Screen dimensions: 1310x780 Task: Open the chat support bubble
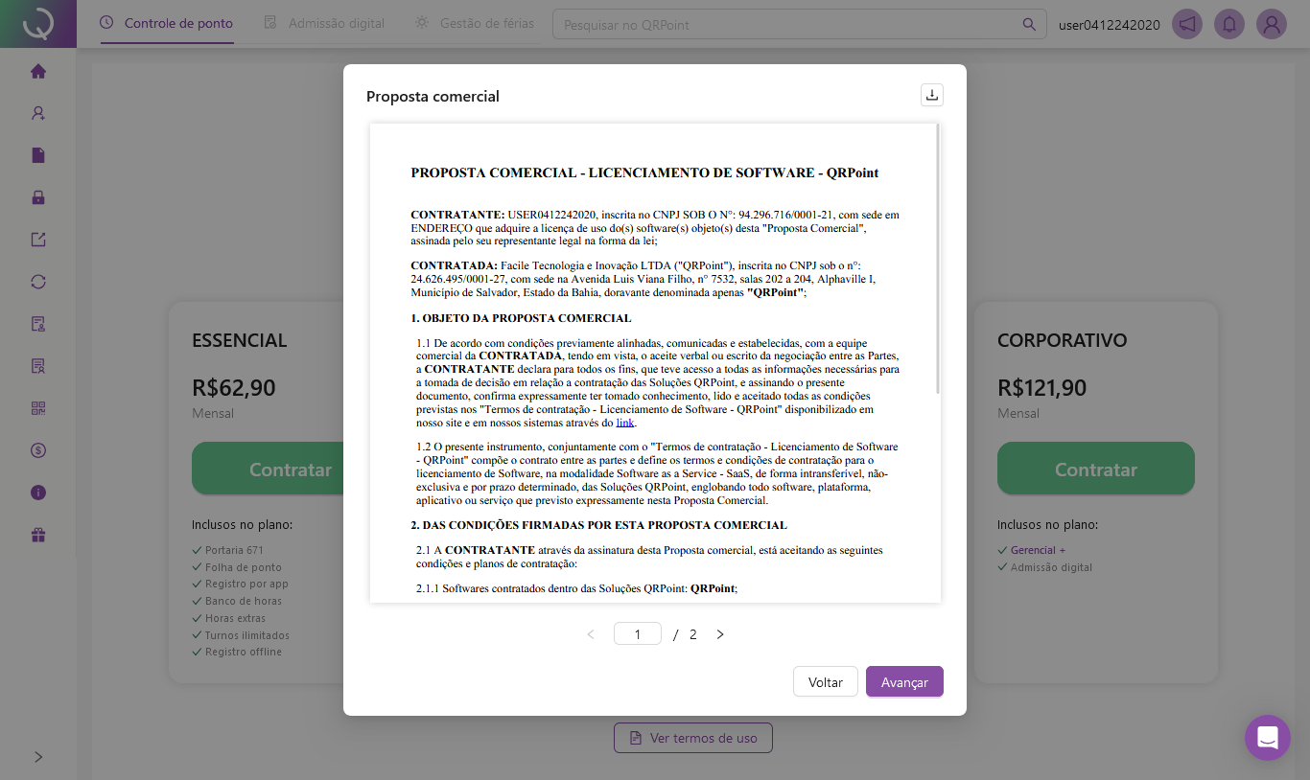point(1267,738)
